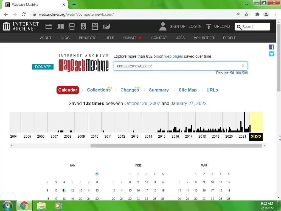Click the timeline scroll left arrow
281x211 pixels.
tap(12, 146)
